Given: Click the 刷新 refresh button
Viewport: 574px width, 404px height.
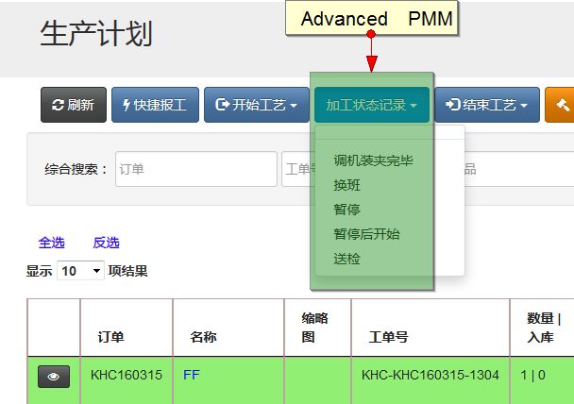Looking at the screenshot, I should point(73,105).
